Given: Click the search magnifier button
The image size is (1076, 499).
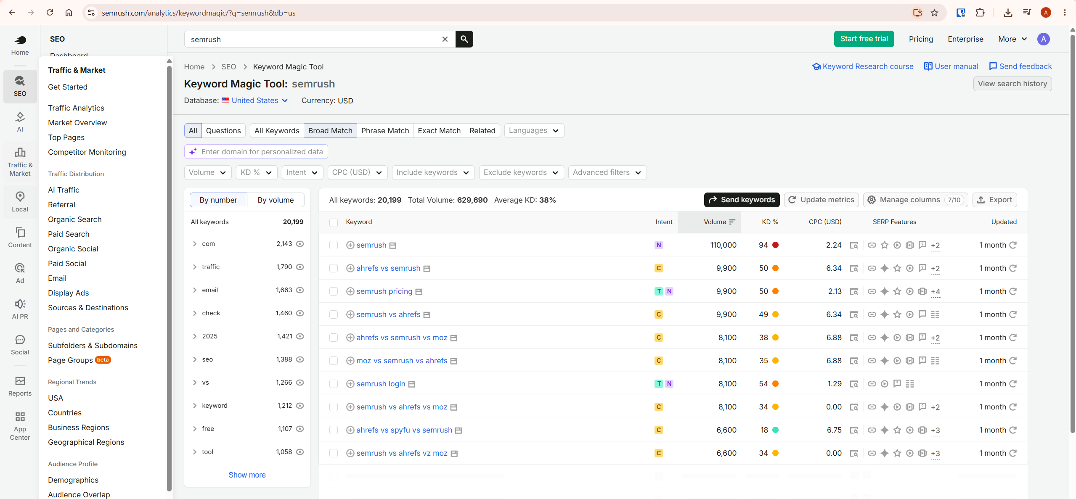Looking at the screenshot, I should tap(464, 39).
